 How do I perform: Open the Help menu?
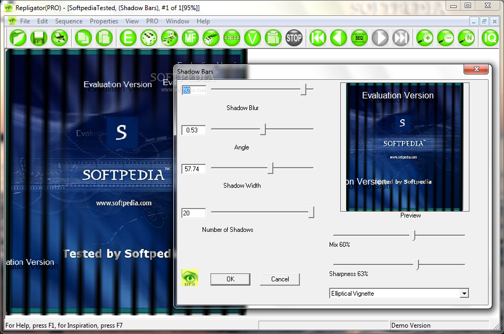click(x=203, y=21)
